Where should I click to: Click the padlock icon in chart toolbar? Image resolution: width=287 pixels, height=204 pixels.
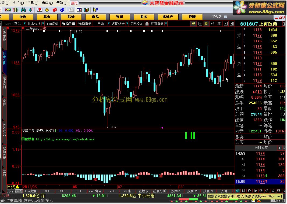(x=147, y=24)
